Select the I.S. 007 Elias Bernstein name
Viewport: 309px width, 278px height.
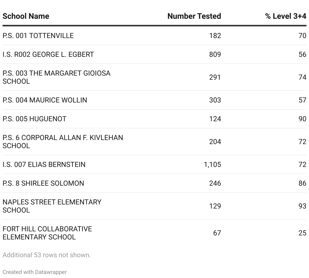tap(44, 165)
